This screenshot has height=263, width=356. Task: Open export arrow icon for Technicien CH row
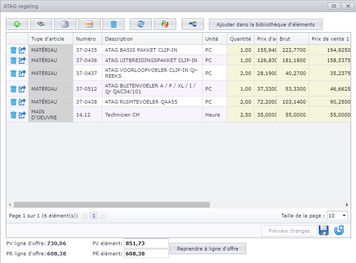click(22, 115)
